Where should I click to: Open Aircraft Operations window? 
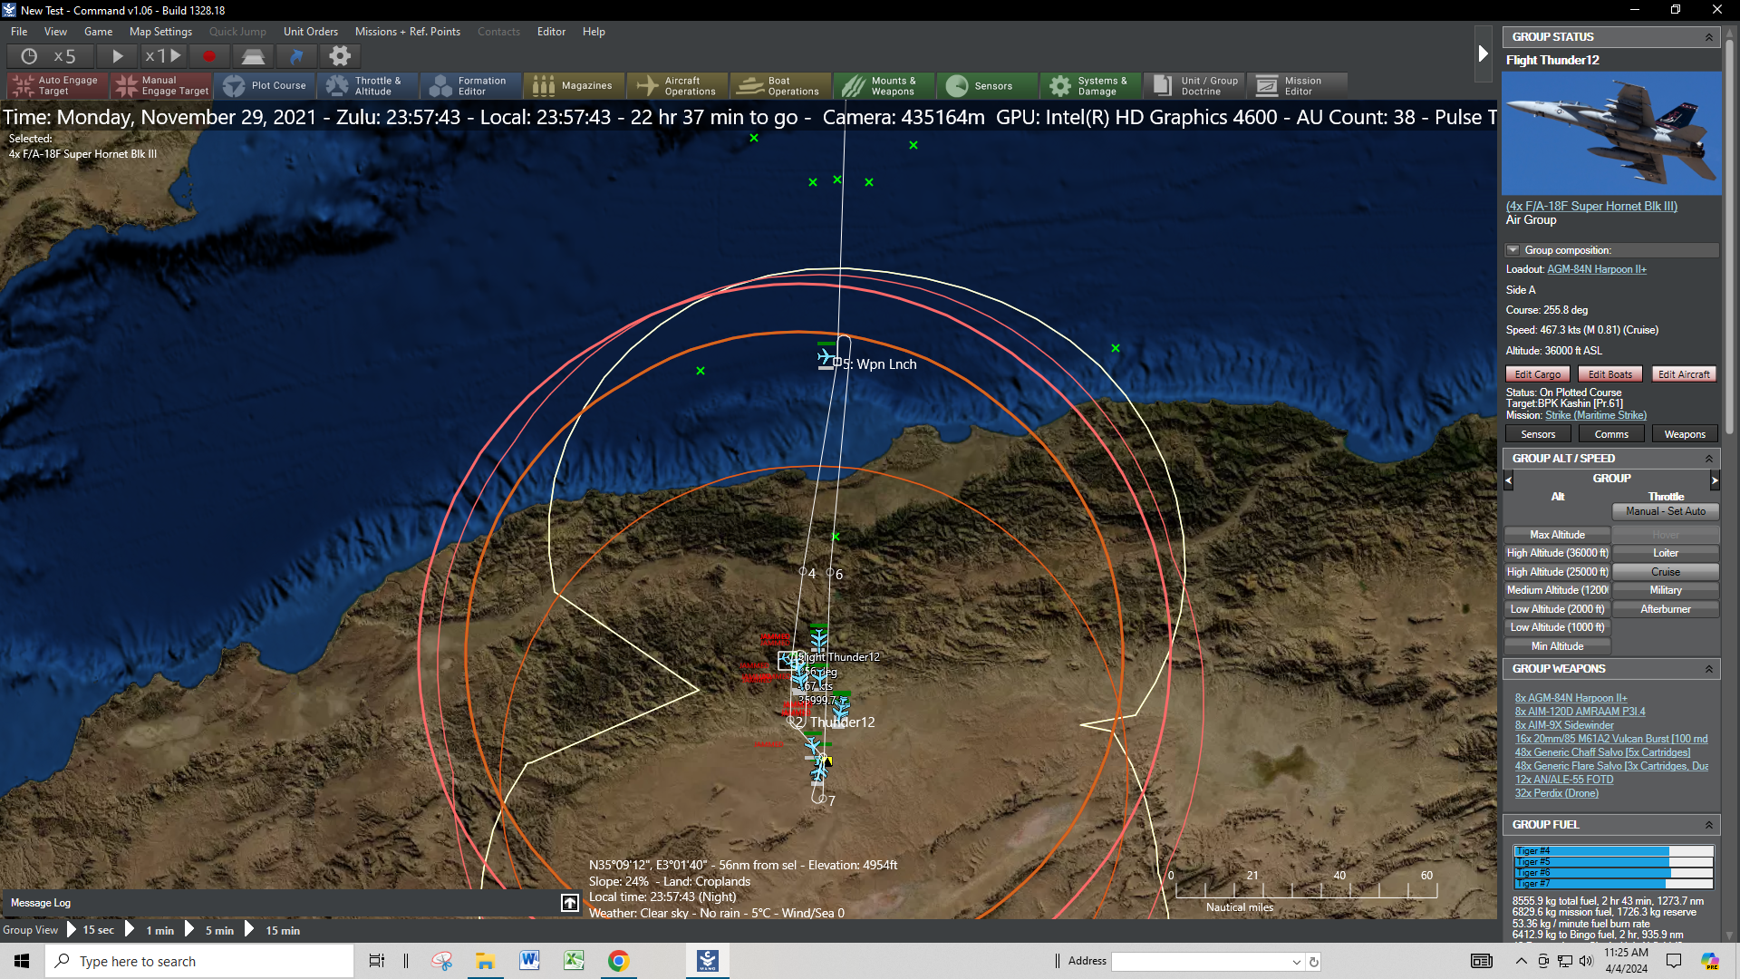(678, 85)
